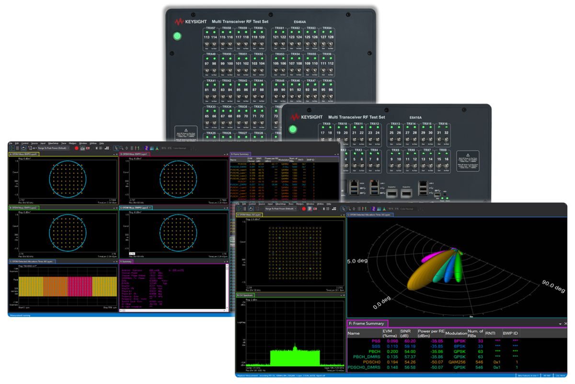Open Range To Peak Power dropdown in left VSA window
Viewport: 575px width, 384px height.
coord(54,148)
